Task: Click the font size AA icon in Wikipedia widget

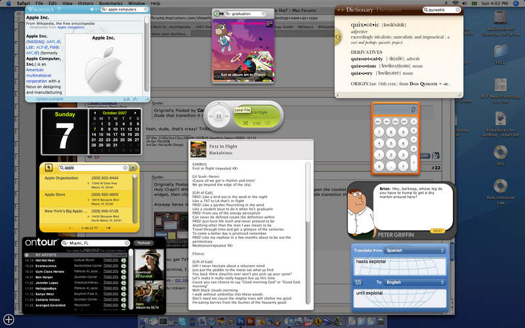Action: [x=126, y=99]
